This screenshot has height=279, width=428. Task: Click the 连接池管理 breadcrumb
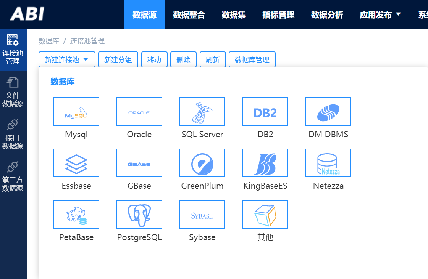(x=87, y=41)
